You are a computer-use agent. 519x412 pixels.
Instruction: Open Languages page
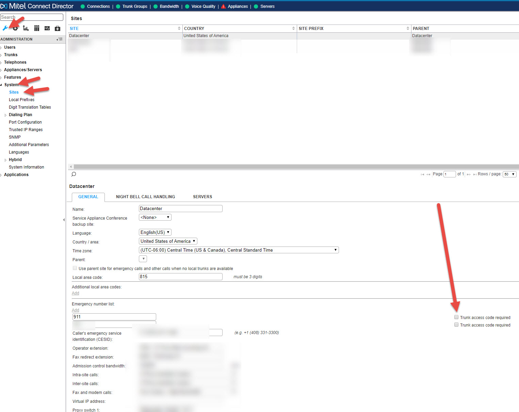click(x=19, y=152)
